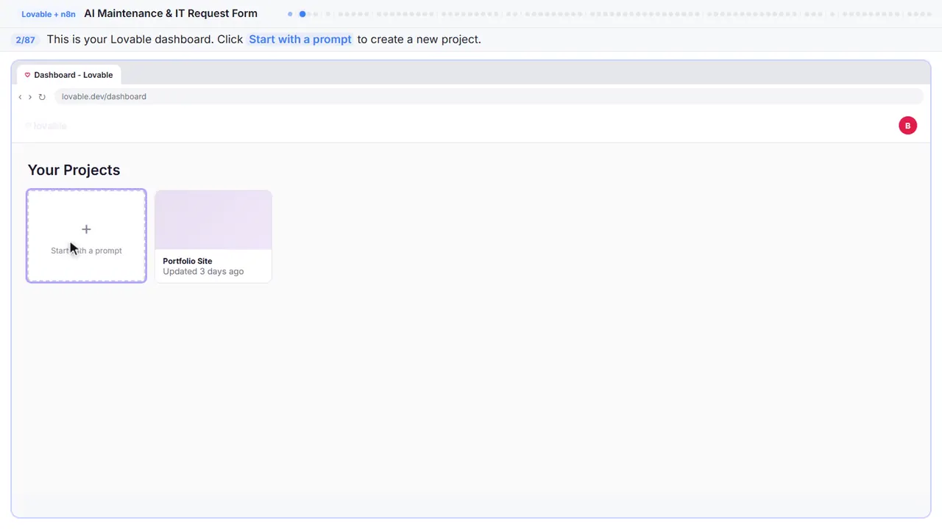Go back using the browser back arrow
The height and width of the screenshot is (529, 942).
point(20,97)
